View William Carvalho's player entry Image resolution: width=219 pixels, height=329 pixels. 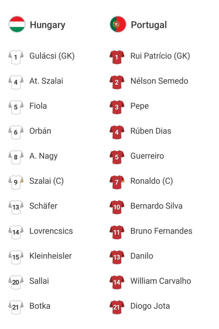point(161,281)
